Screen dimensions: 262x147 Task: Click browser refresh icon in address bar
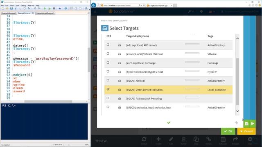[144, 5]
